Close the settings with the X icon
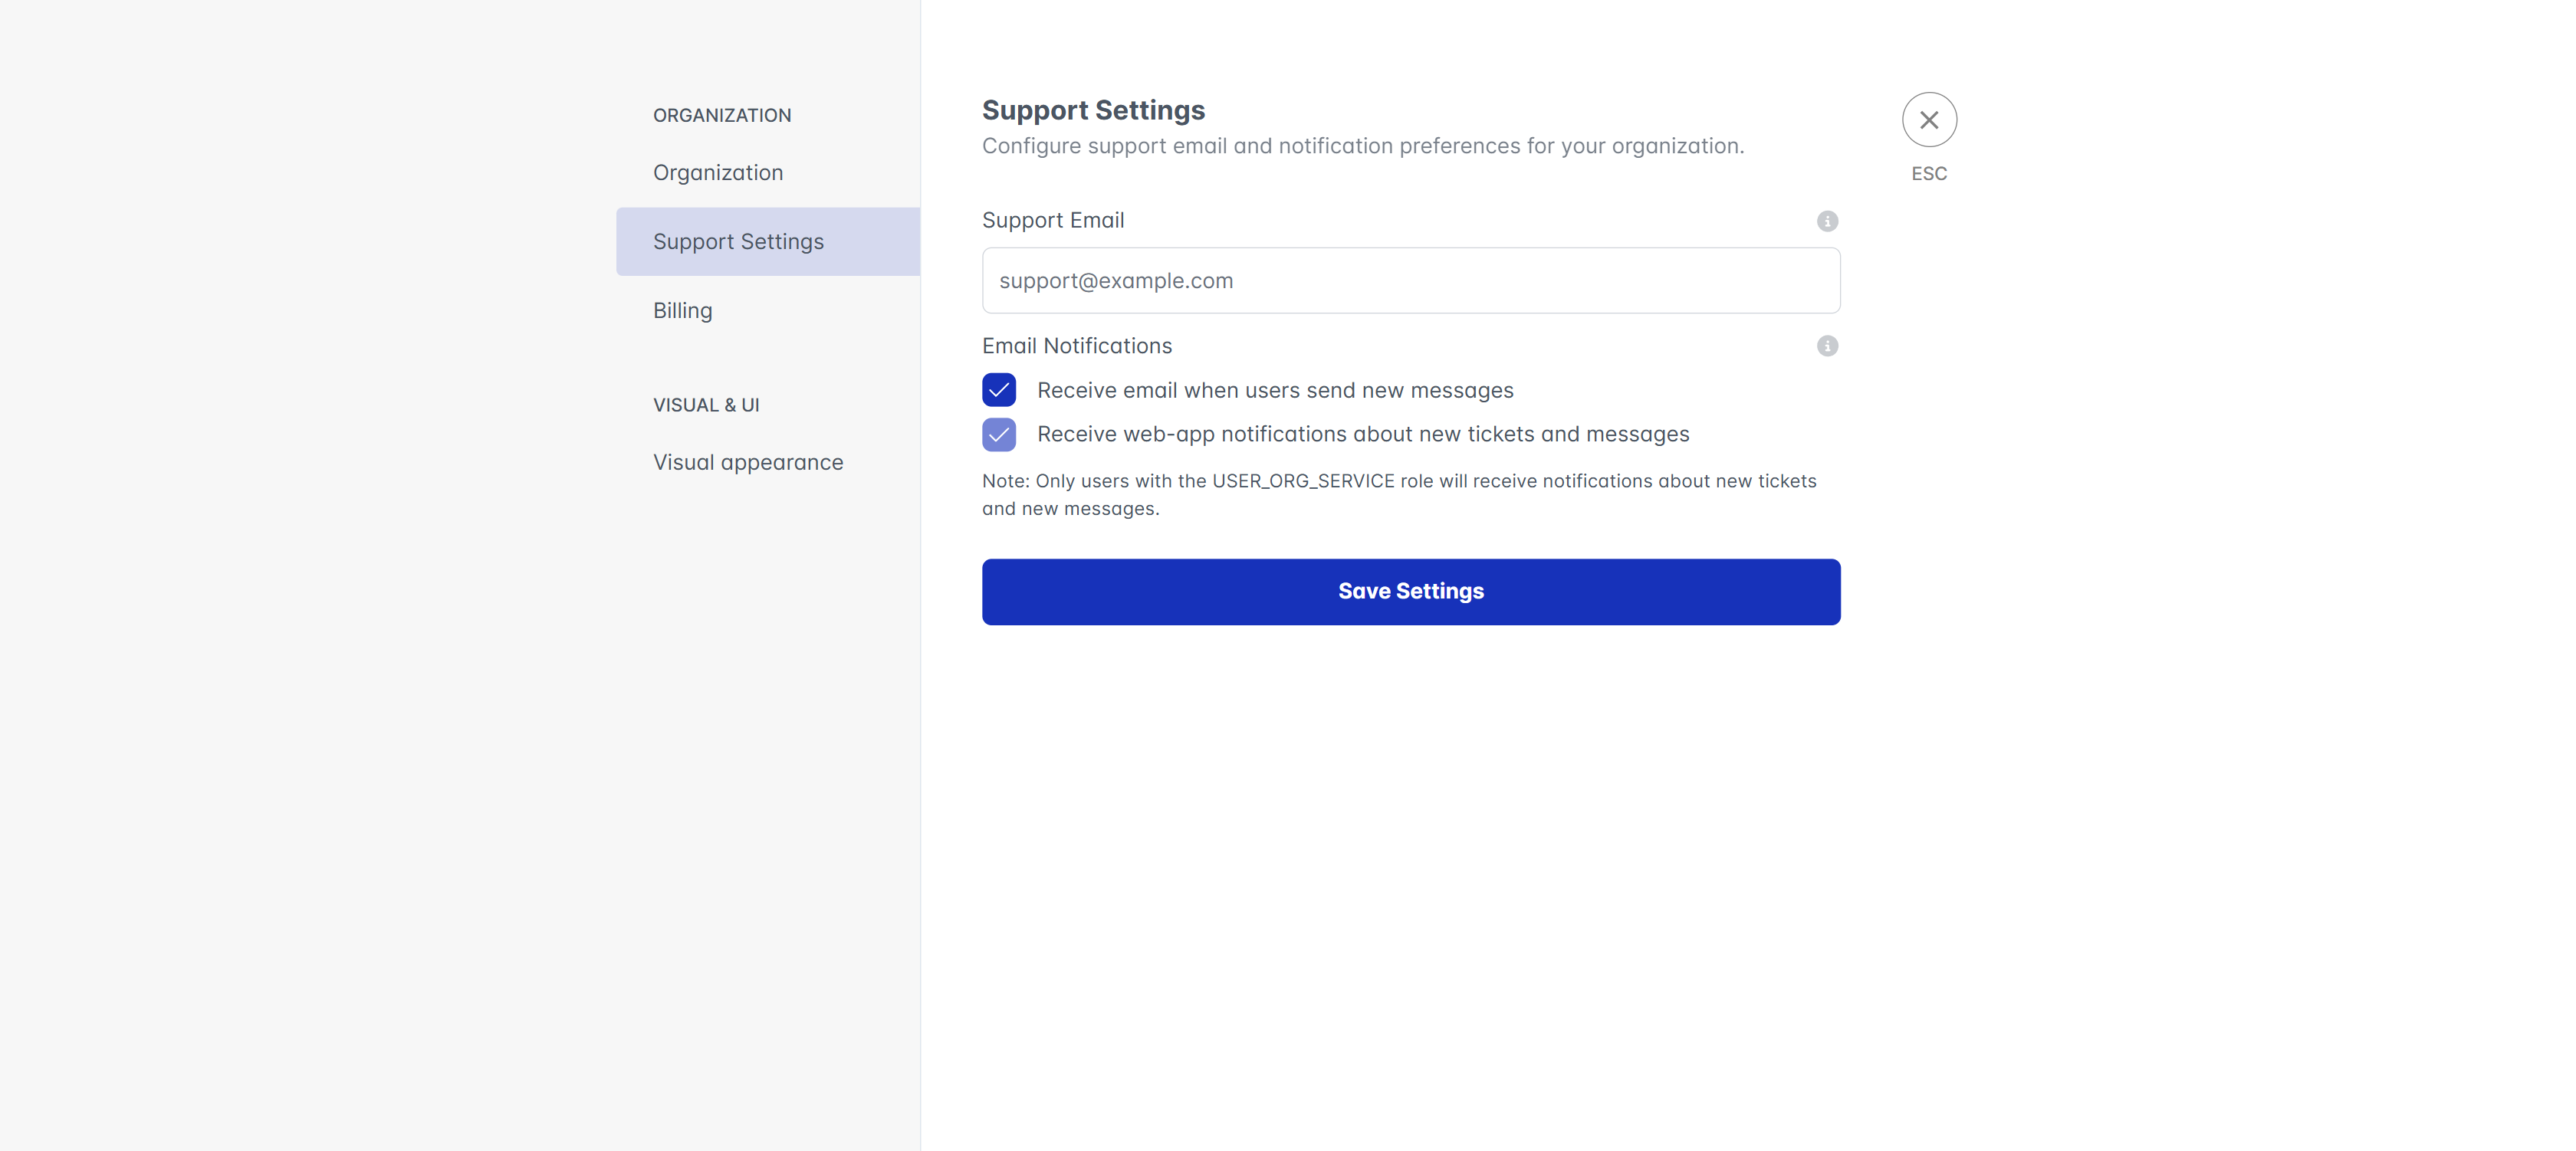 click(x=1928, y=120)
